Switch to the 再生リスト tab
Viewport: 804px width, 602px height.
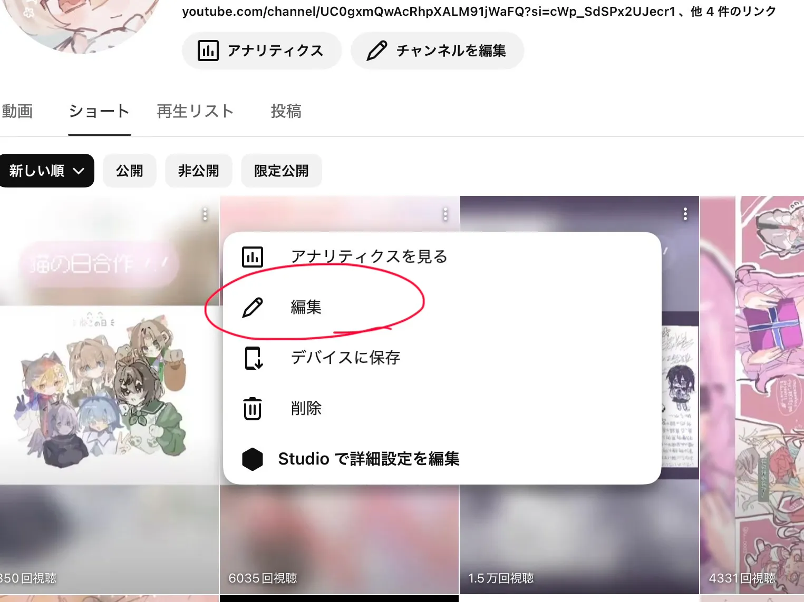(195, 111)
